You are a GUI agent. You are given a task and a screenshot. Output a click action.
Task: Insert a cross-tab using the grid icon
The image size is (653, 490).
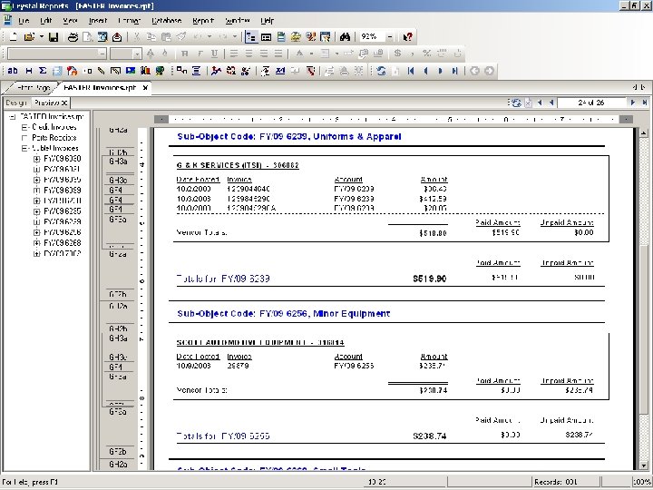click(57, 71)
